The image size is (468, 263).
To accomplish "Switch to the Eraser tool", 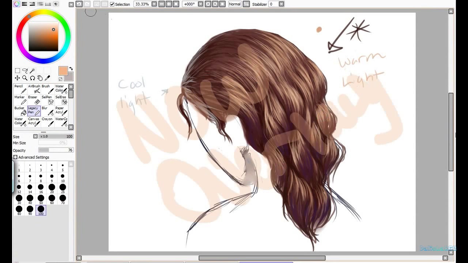I will tap(33, 99).
